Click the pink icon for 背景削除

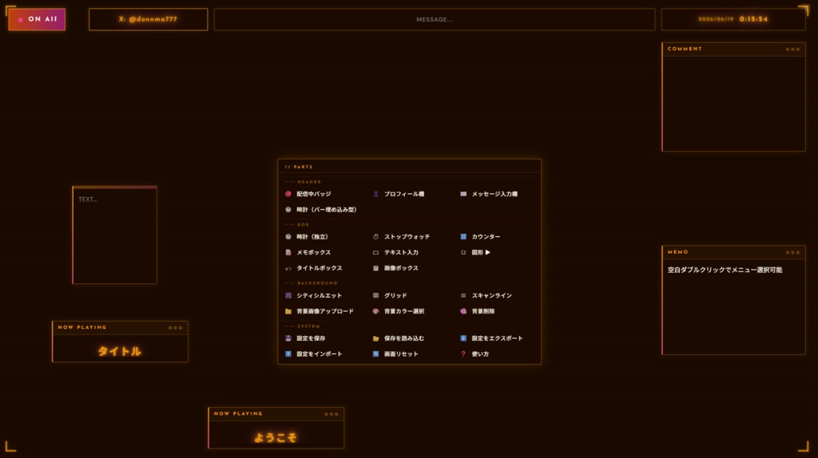(463, 311)
